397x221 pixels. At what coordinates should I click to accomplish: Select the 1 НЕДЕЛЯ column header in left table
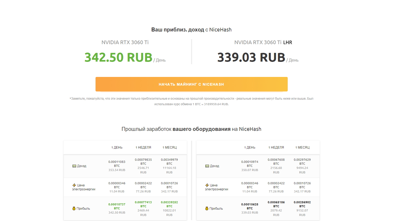[x=143, y=148]
